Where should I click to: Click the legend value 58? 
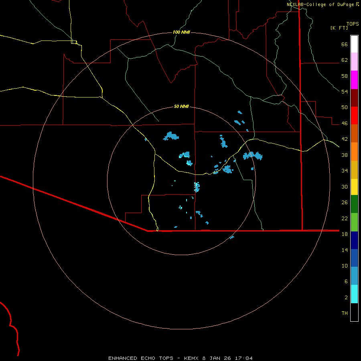345,76
